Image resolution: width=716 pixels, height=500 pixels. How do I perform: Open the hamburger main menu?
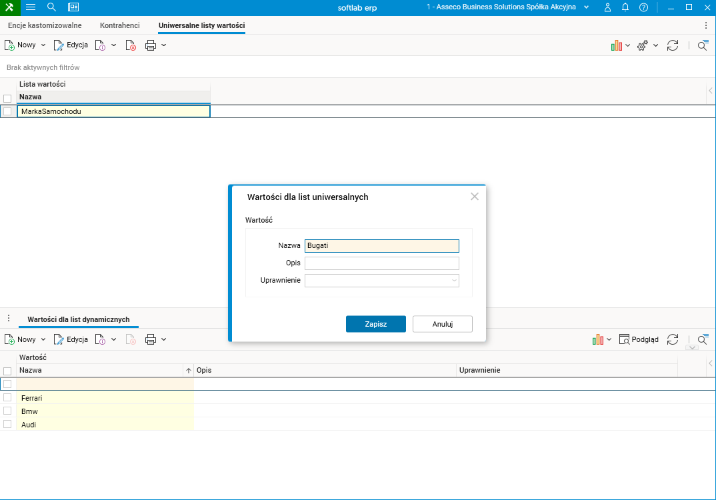tap(31, 7)
